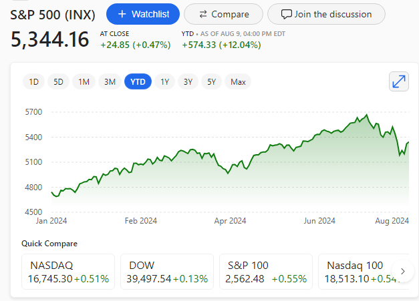Click the 5700 y-axis label

[x=33, y=112]
